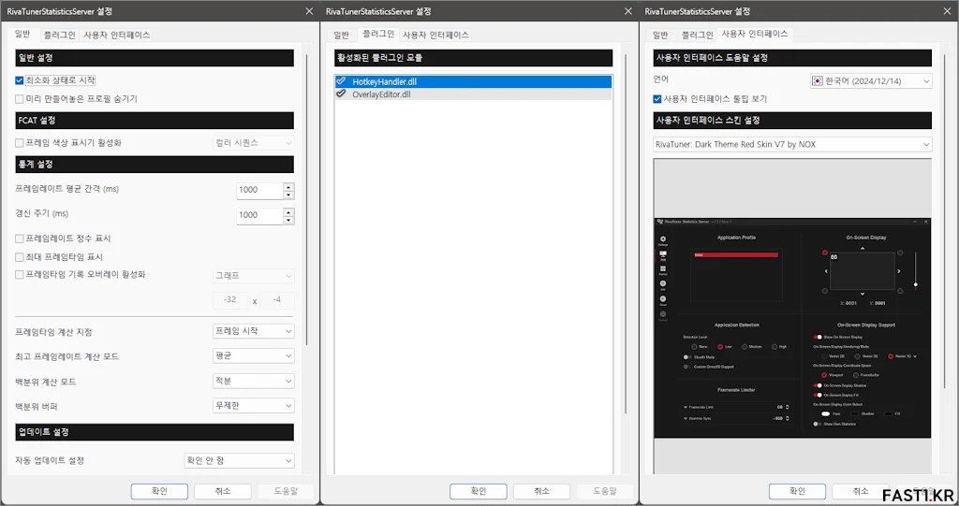Click 도움말 button in left window

(x=286, y=491)
